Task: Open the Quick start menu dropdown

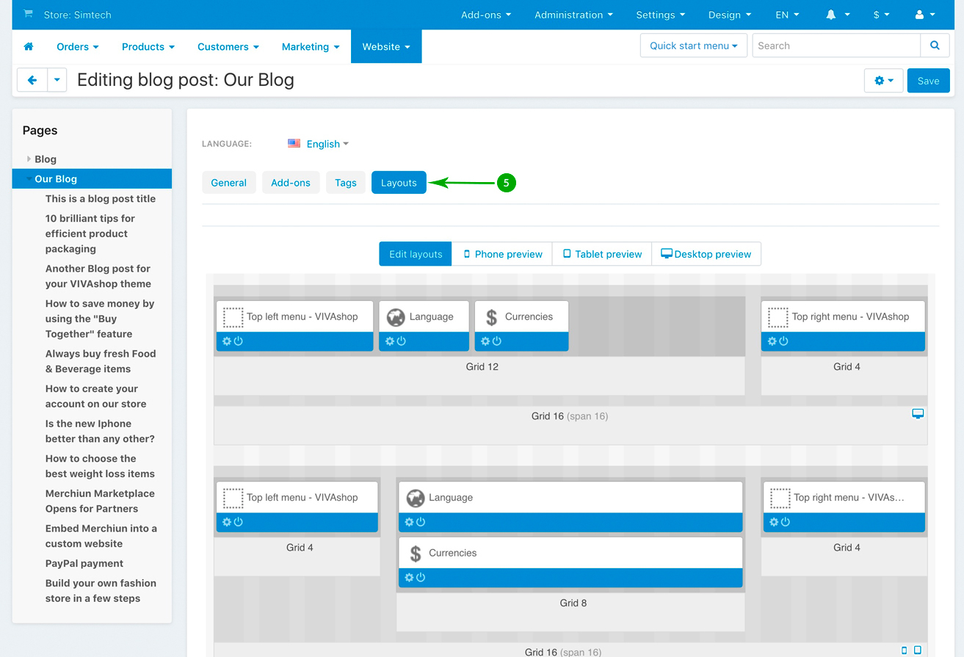Action: point(693,46)
